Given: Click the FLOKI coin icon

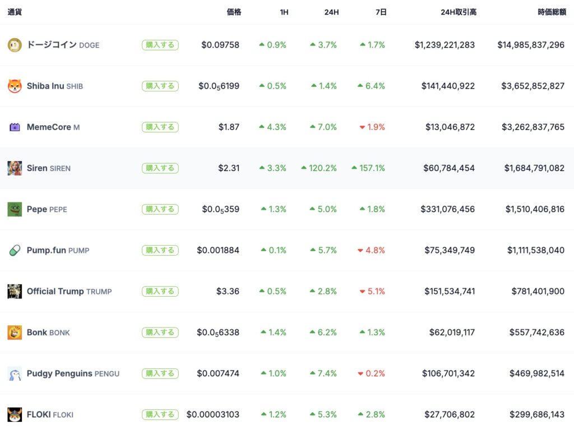Looking at the screenshot, I should tap(15, 414).
